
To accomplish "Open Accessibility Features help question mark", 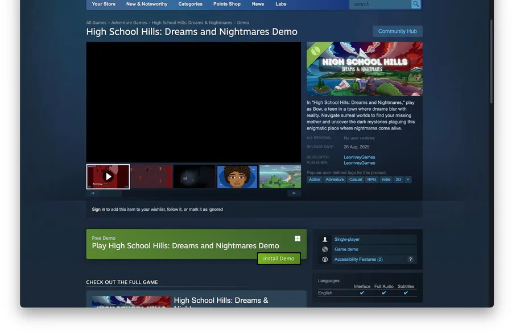I will point(410,260).
